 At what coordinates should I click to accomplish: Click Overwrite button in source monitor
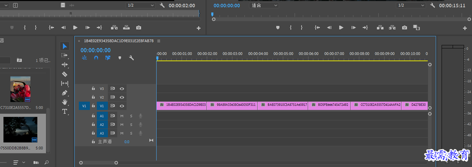tap(126, 27)
